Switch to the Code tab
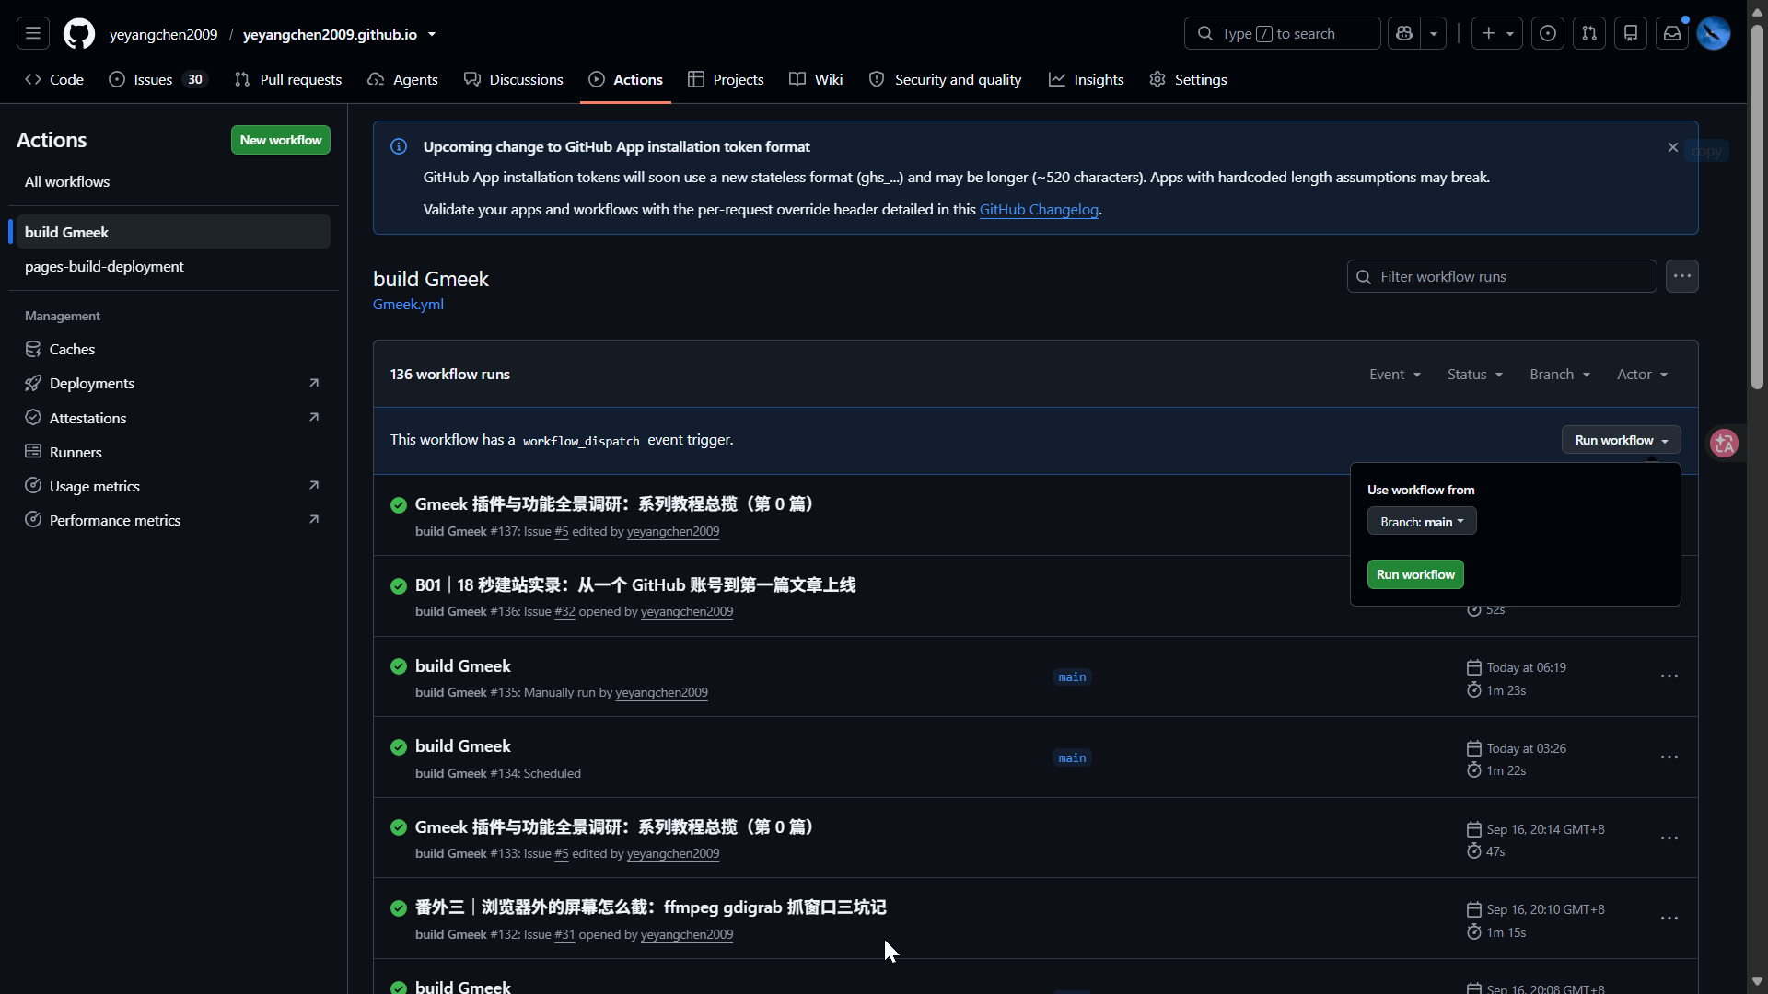Viewport: 1768px width, 994px height. point(54,80)
